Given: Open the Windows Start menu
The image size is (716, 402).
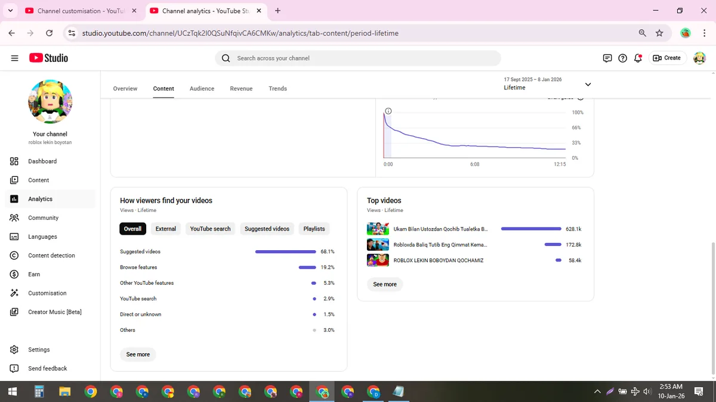Looking at the screenshot, I should point(12,391).
